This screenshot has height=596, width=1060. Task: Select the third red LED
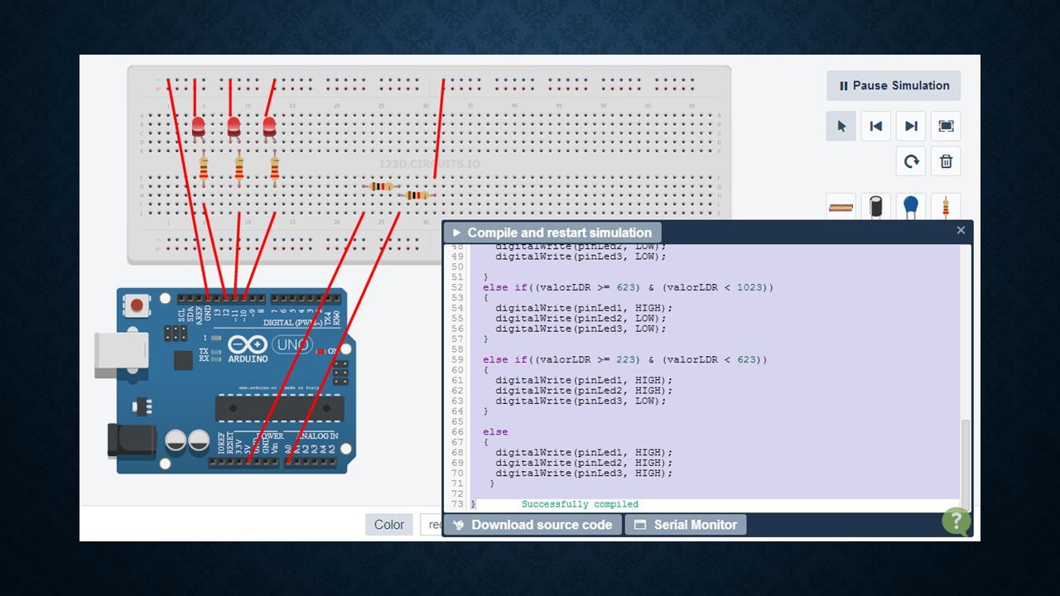pos(269,127)
